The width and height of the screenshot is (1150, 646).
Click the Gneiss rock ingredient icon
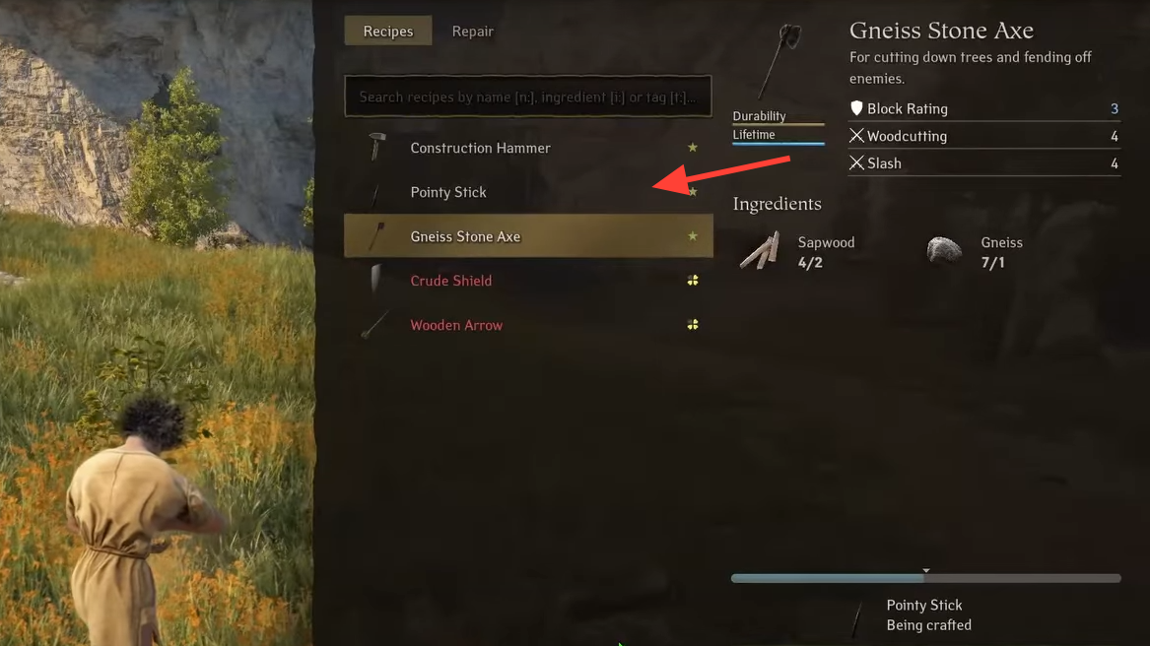click(x=944, y=250)
